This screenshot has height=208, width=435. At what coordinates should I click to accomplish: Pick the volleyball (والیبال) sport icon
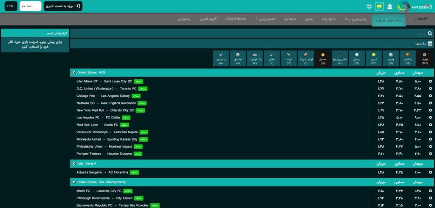[391, 57]
